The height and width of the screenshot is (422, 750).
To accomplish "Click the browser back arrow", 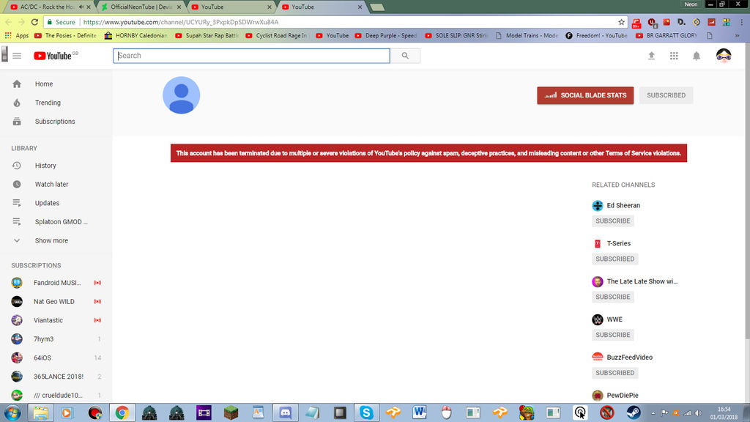I will click(x=9, y=22).
